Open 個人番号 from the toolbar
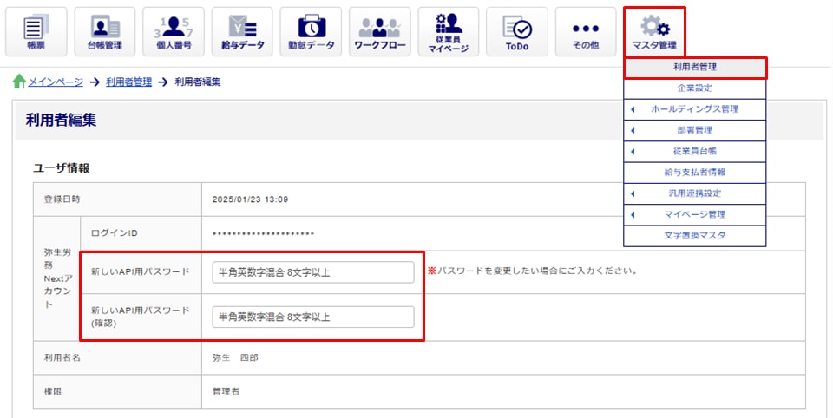Image resolution: width=833 pixels, height=418 pixels. click(173, 31)
